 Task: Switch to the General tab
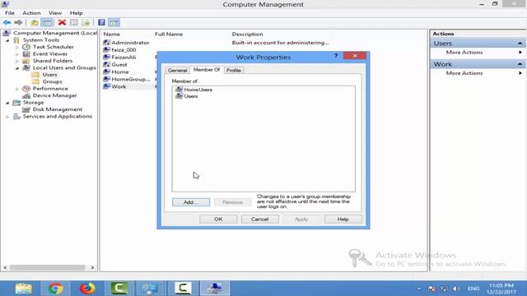pyautogui.click(x=177, y=70)
